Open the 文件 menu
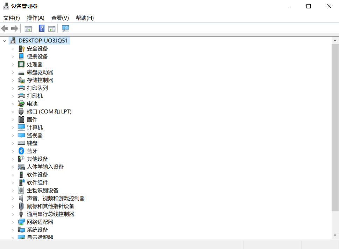 (12, 18)
